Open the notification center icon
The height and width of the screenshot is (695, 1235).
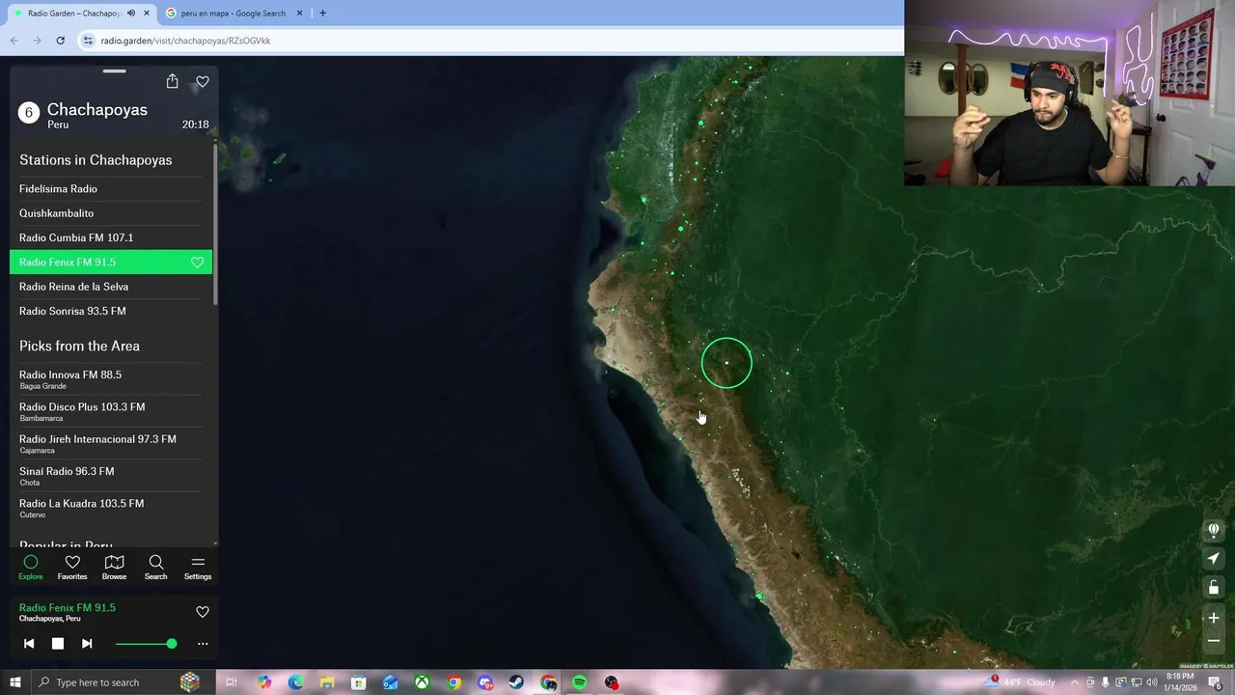tap(1215, 682)
